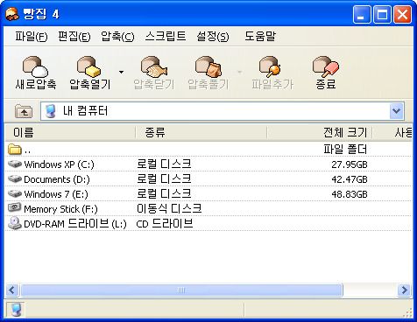Click the 파일추가 lollipop icon
Image resolution: width=417 pixels, height=322 pixels.
tap(270, 66)
